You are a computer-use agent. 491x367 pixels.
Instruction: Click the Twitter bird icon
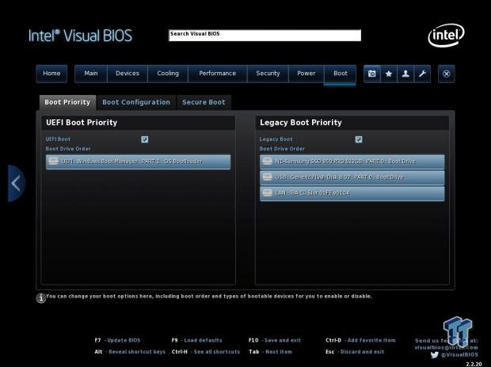point(434,355)
